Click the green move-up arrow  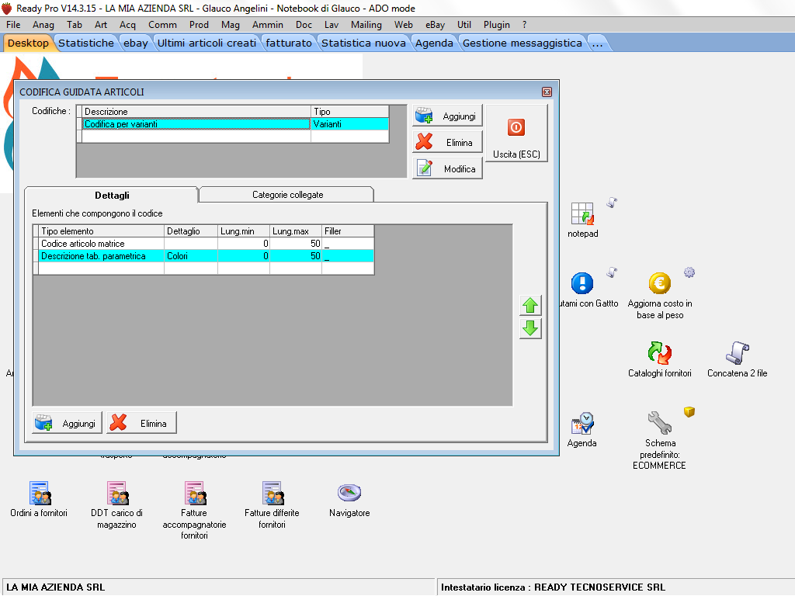[530, 306]
